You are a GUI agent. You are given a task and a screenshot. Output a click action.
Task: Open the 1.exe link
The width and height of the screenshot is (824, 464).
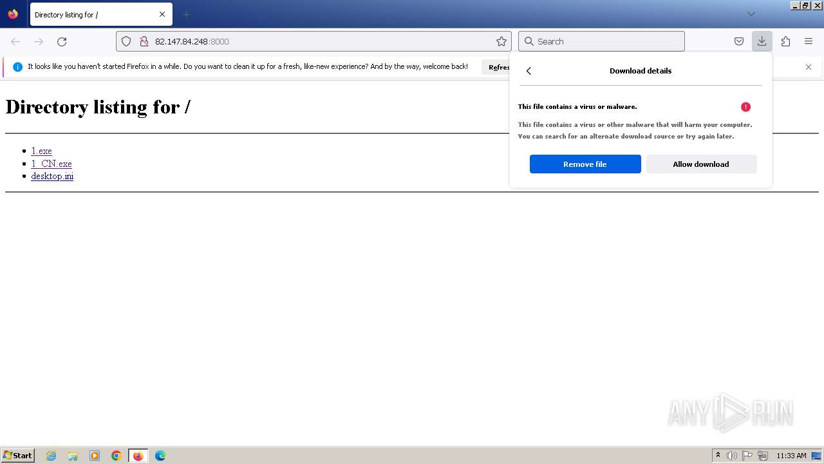[x=41, y=151]
